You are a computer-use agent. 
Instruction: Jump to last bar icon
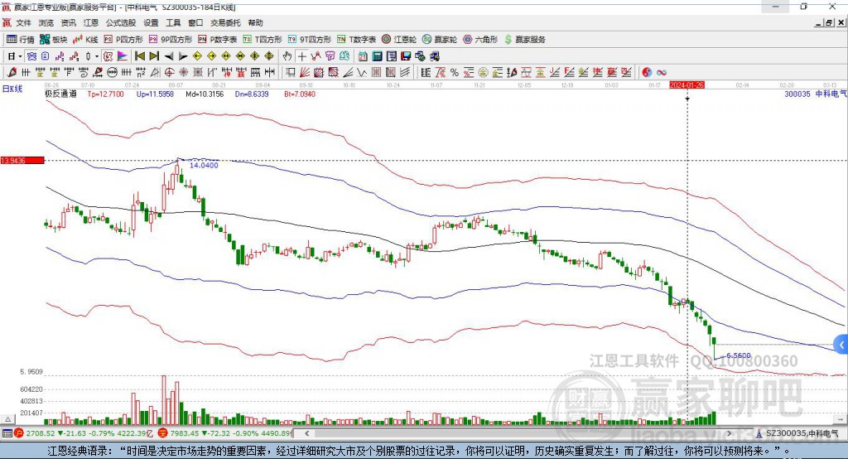coord(154,56)
